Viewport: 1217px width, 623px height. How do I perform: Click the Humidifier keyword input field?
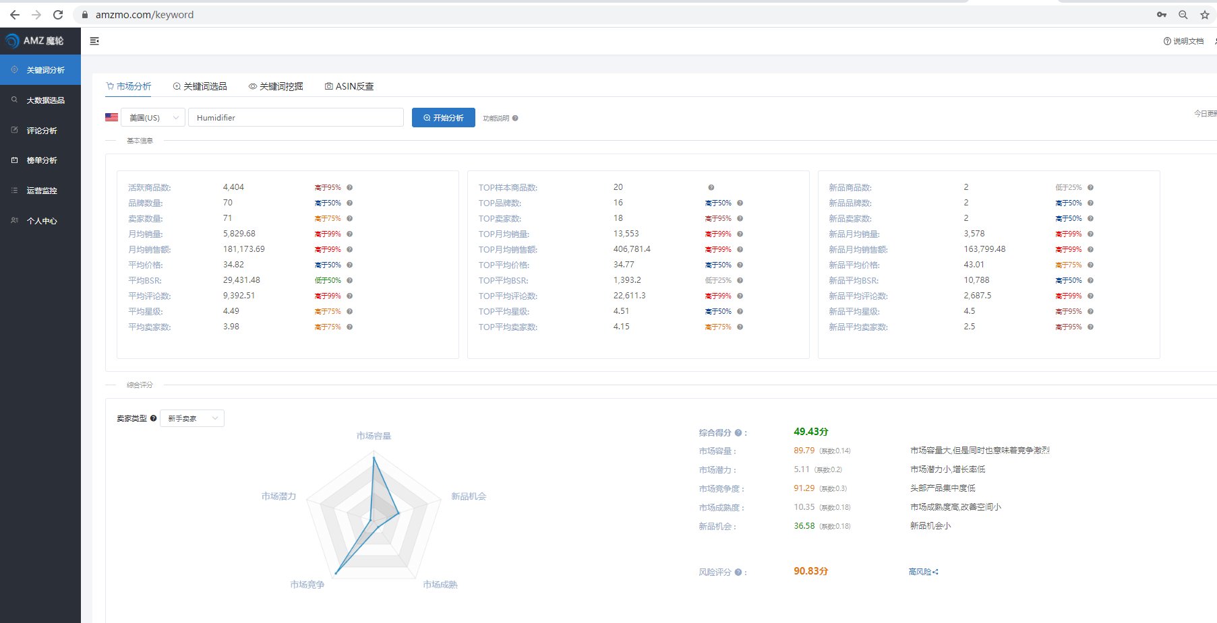(x=295, y=118)
